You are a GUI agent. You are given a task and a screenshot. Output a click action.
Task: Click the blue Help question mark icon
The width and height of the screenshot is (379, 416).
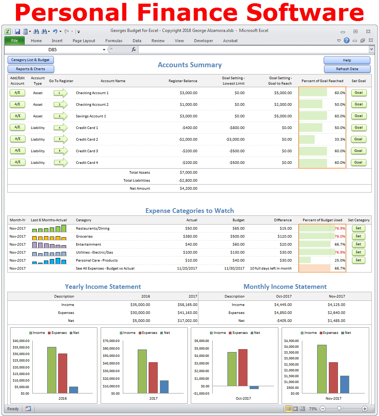(346, 41)
